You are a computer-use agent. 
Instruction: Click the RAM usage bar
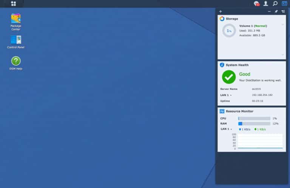[x=254, y=123]
